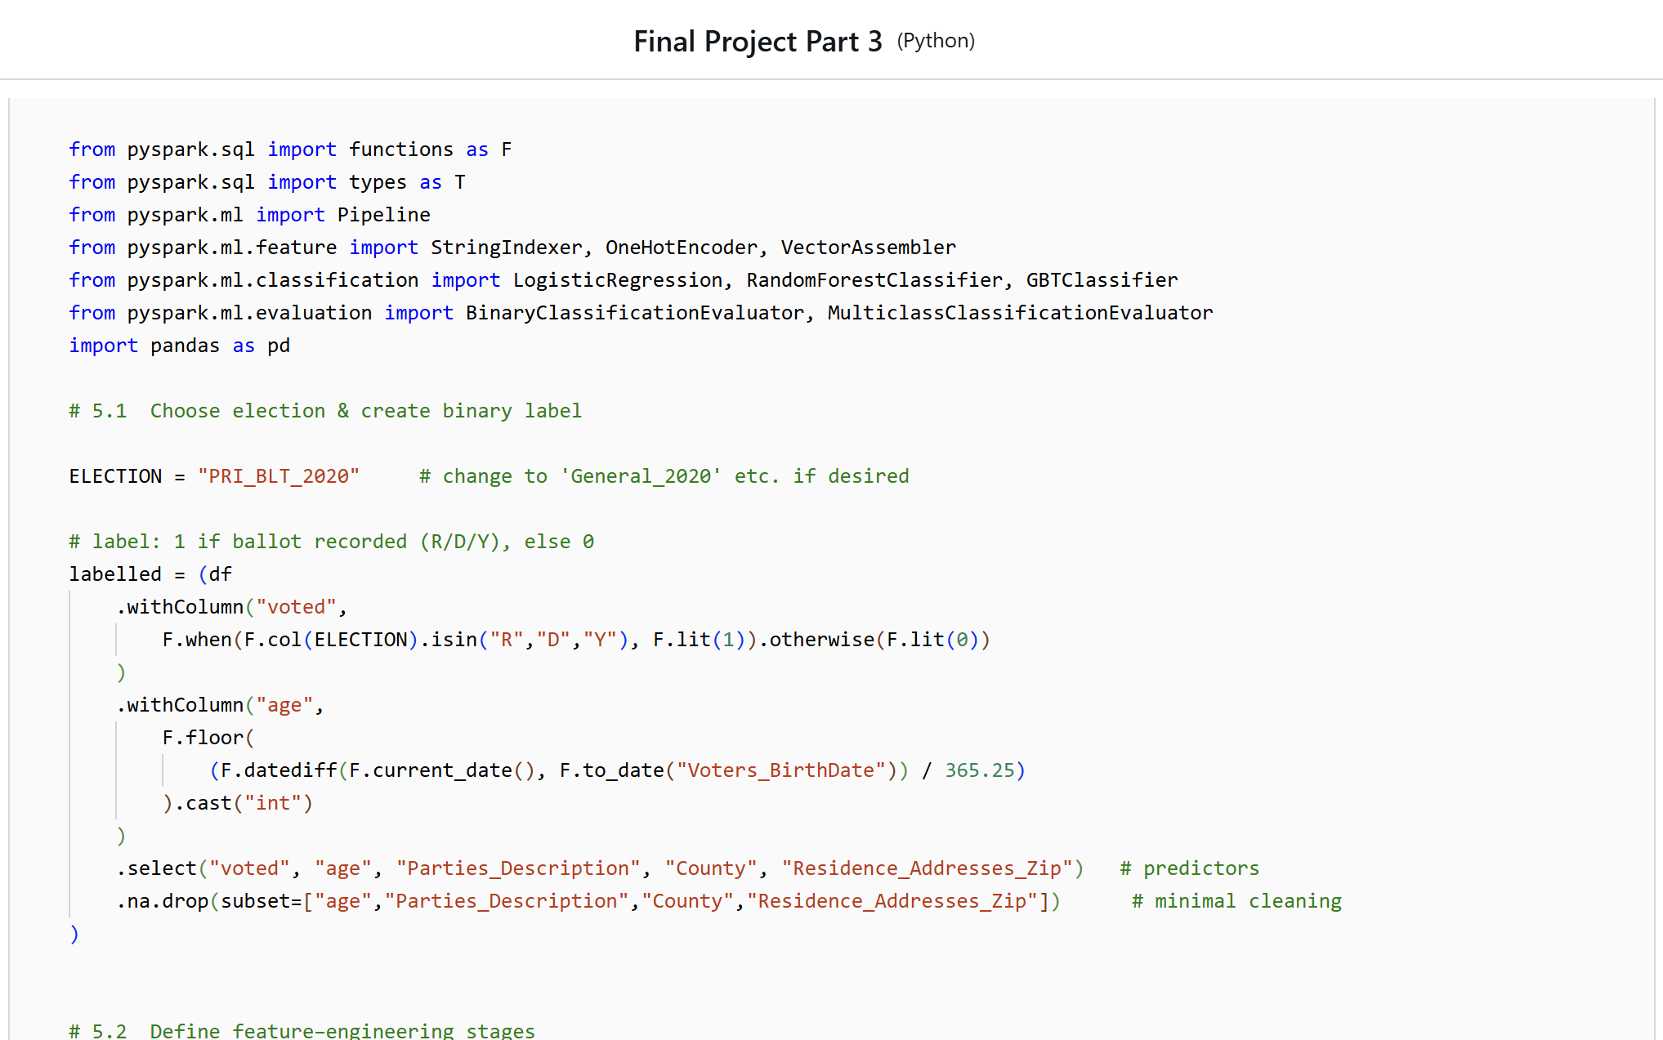Image resolution: width=1663 pixels, height=1040 pixels.
Task: Click 'MulticlassClassificationEvaluator' in the evaluation import
Action: tap(1020, 313)
